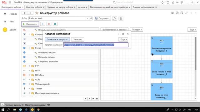Expand Интеграционные сервисы folder
Screen dimensions: 200x112
pos(29,93)
